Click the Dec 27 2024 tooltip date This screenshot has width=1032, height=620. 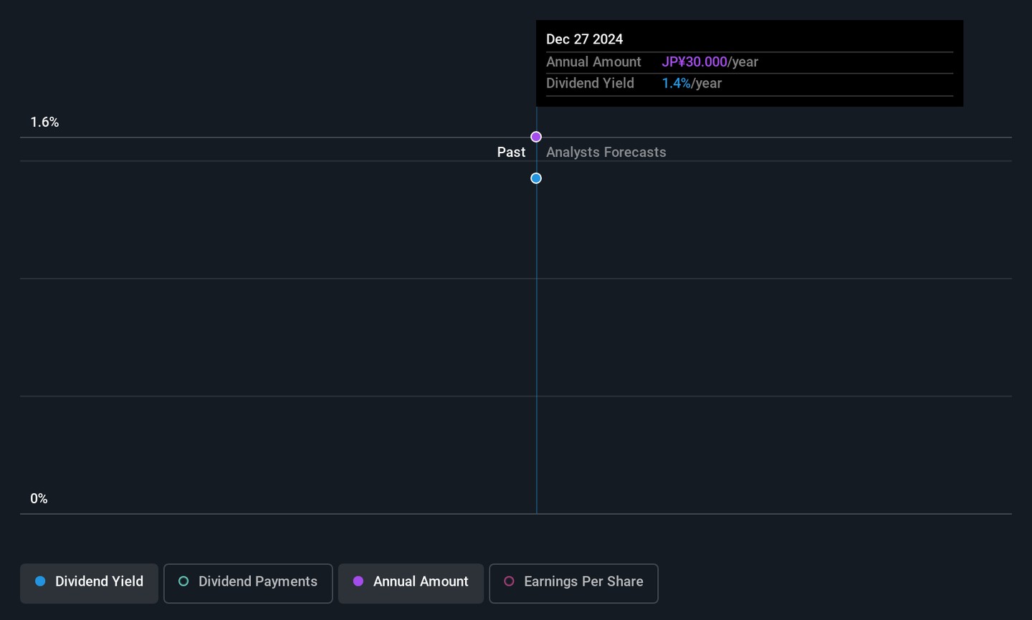(584, 39)
